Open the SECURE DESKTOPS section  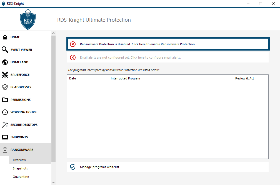click(26, 125)
